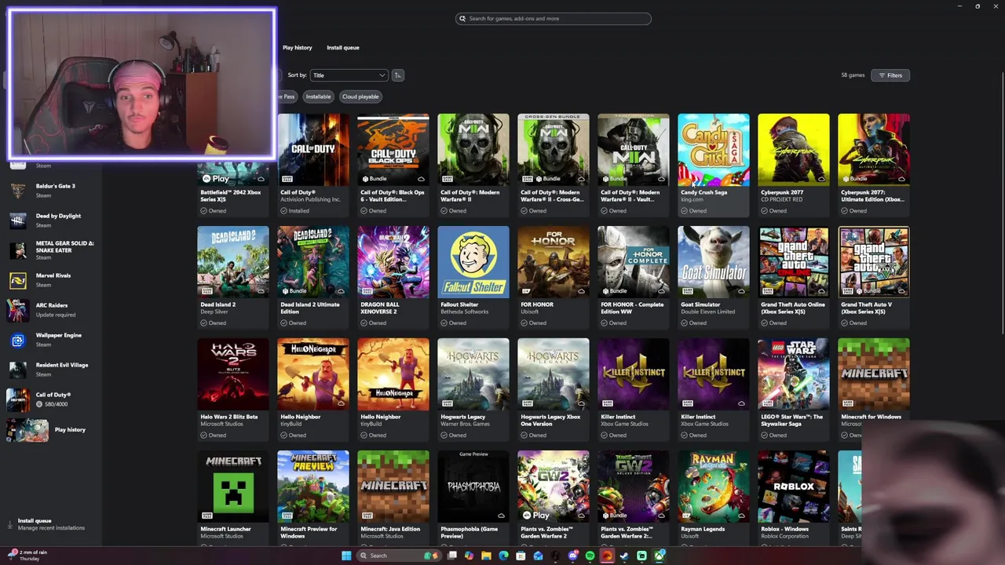Switch to the Install queue tab
This screenshot has height=565, width=1005.
pos(343,48)
